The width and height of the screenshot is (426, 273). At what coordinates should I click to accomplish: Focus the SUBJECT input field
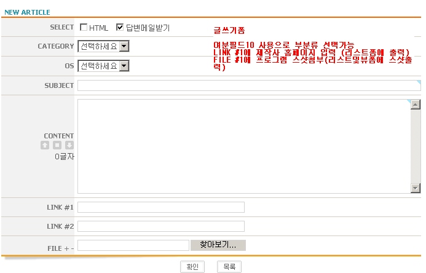click(x=249, y=85)
